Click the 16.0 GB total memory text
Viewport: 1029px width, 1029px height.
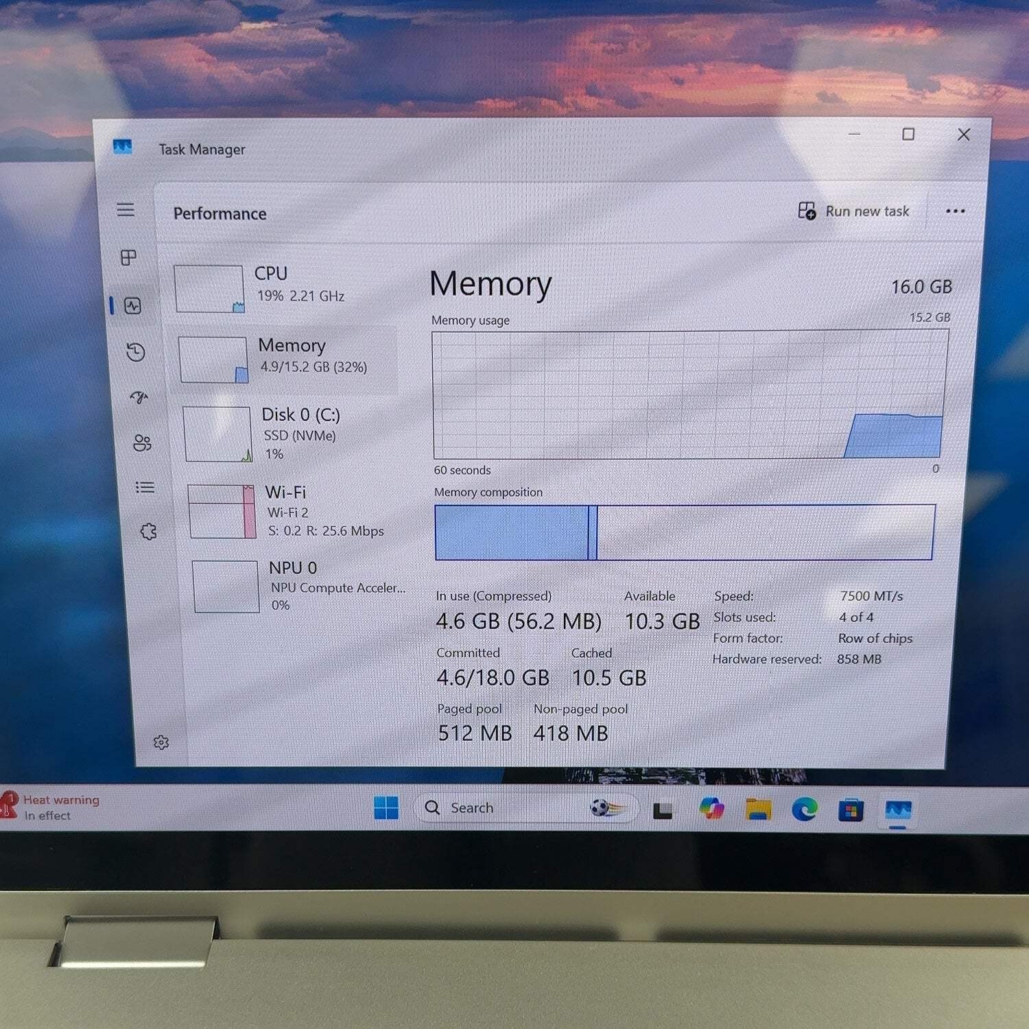click(921, 287)
